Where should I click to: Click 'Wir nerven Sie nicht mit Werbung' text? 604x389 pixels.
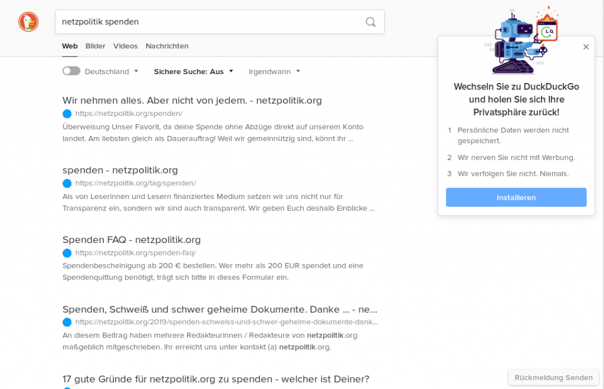click(516, 157)
